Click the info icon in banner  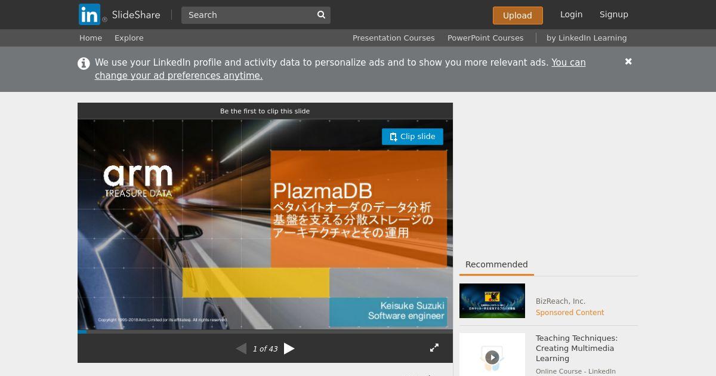(x=84, y=63)
